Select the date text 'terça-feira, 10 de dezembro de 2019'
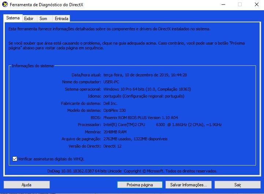This screenshot has width=264, height=194. [x=136, y=75]
